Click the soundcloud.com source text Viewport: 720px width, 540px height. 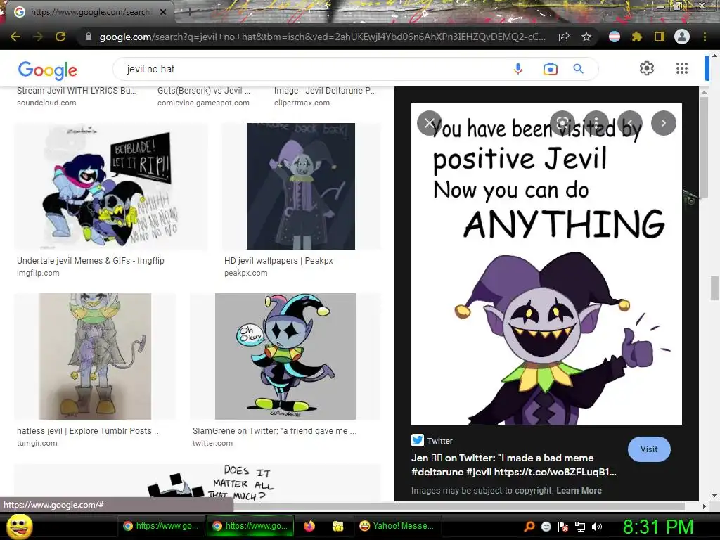pyautogui.click(x=46, y=103)
